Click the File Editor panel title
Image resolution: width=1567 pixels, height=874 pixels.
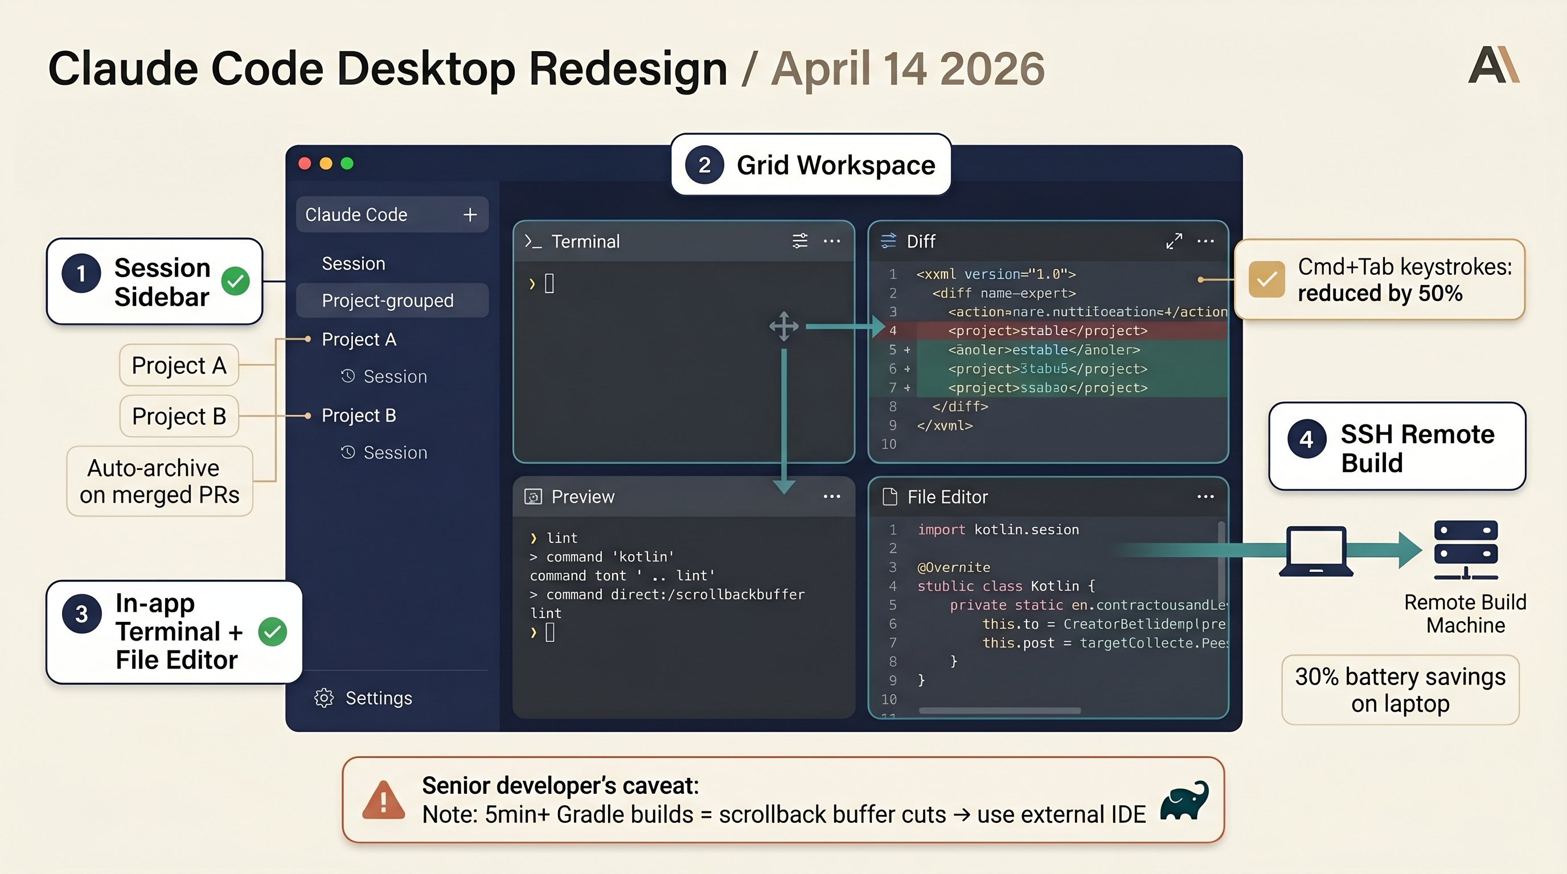(947, 497)
